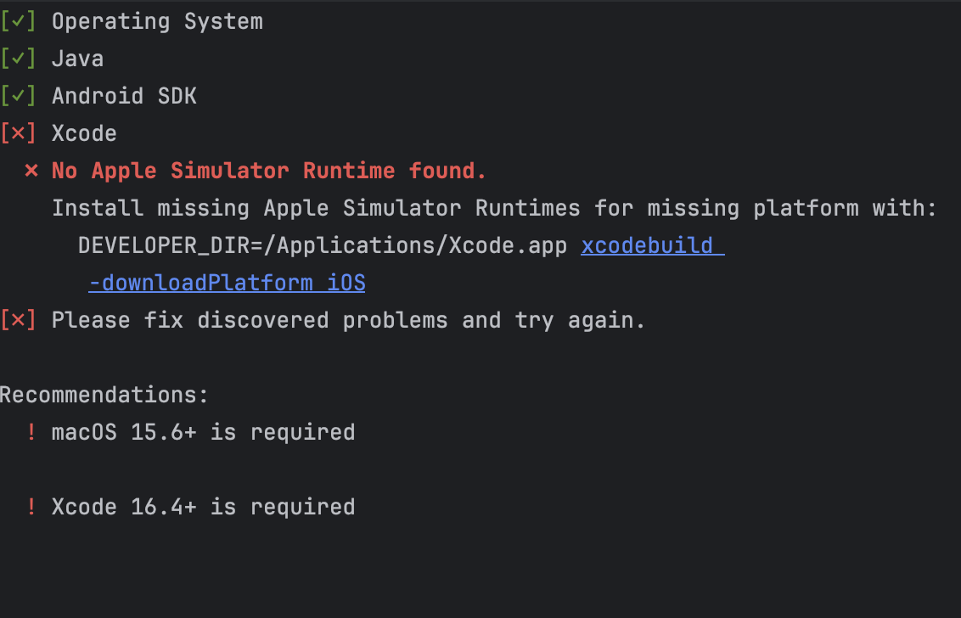Open the xcodebuild command link
Image resolution: width=961 pixels, height=618 pixels.
pos(652,246)
